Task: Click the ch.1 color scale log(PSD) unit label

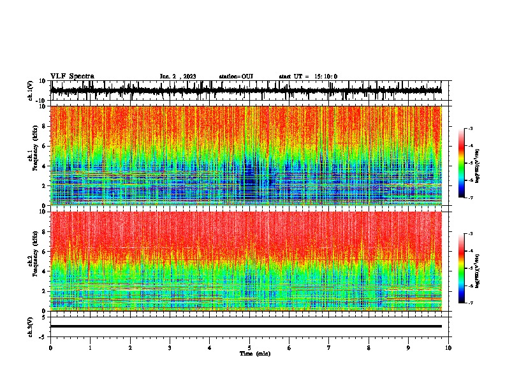Action: tap(478, 166)
